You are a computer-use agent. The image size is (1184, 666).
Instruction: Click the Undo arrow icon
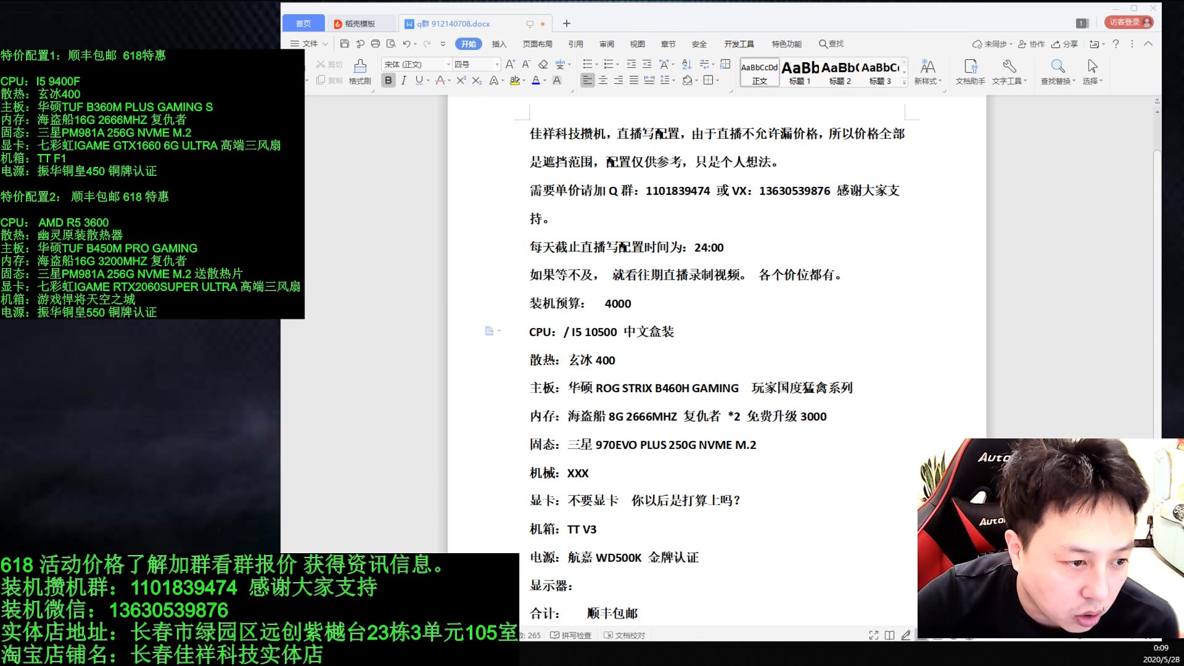[406, 44]
